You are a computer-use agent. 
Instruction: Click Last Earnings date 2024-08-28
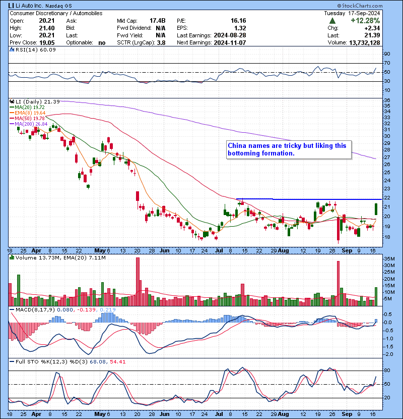pos(230,35)
